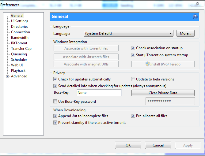
Task: Select the Web UI category
Action: (17, 65)
